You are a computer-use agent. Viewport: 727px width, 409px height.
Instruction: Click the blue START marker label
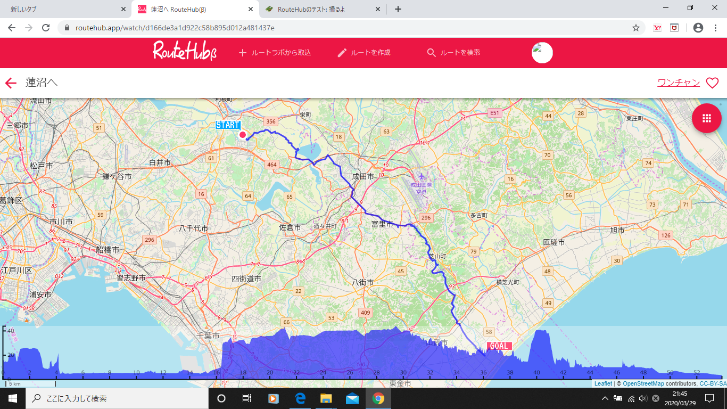pyautogui.click(x=228, y=125)
